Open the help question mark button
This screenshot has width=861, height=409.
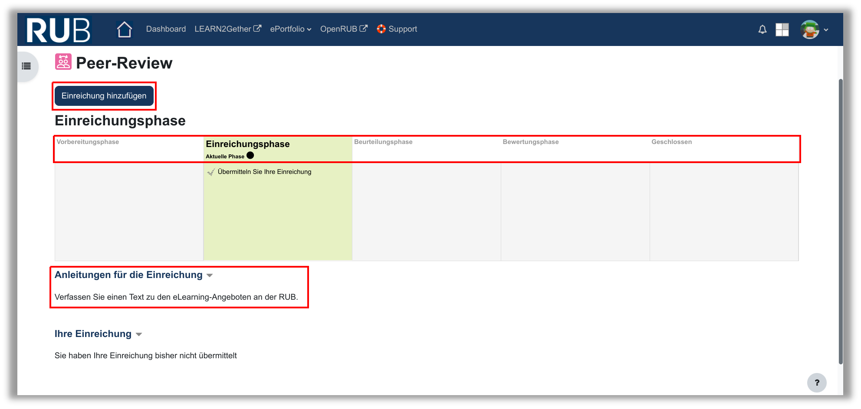(816, 383)
